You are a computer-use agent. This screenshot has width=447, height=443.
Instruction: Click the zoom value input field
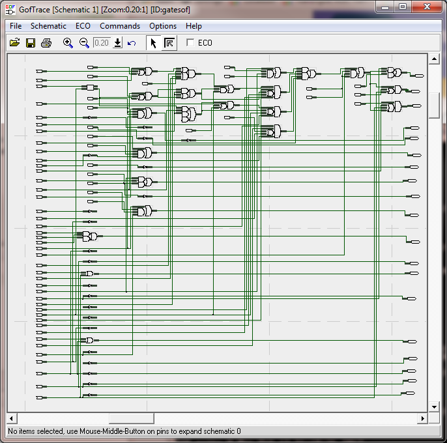click(102, 43)
